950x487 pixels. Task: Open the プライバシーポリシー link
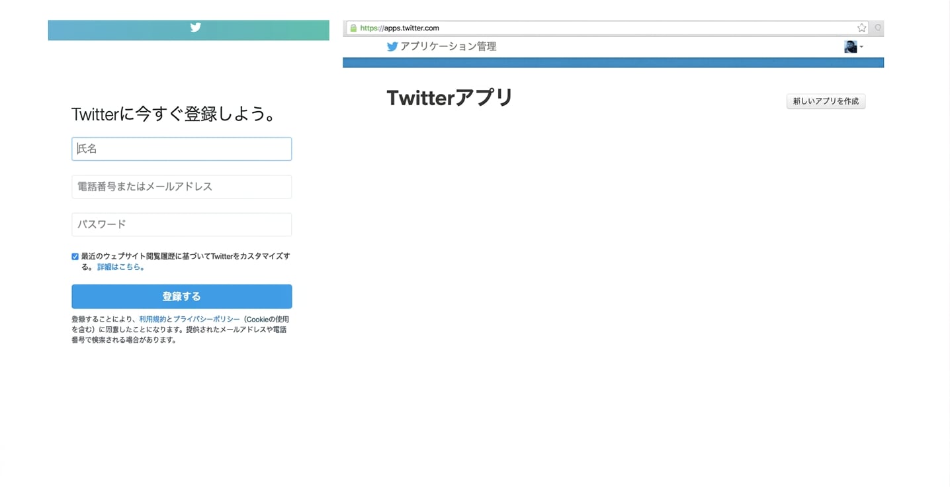click(206, 319)
